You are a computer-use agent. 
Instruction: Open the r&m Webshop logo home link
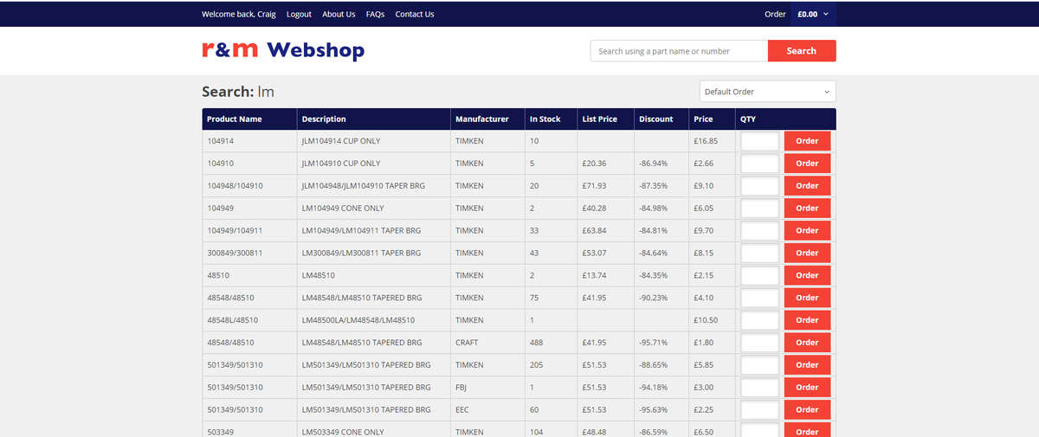[x=283, y=50]
